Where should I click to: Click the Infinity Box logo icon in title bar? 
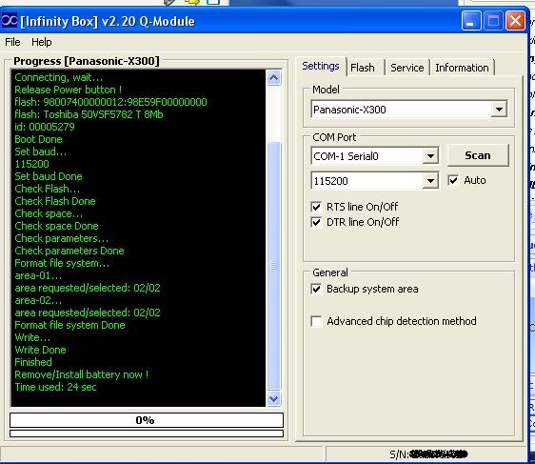point(10,21)
